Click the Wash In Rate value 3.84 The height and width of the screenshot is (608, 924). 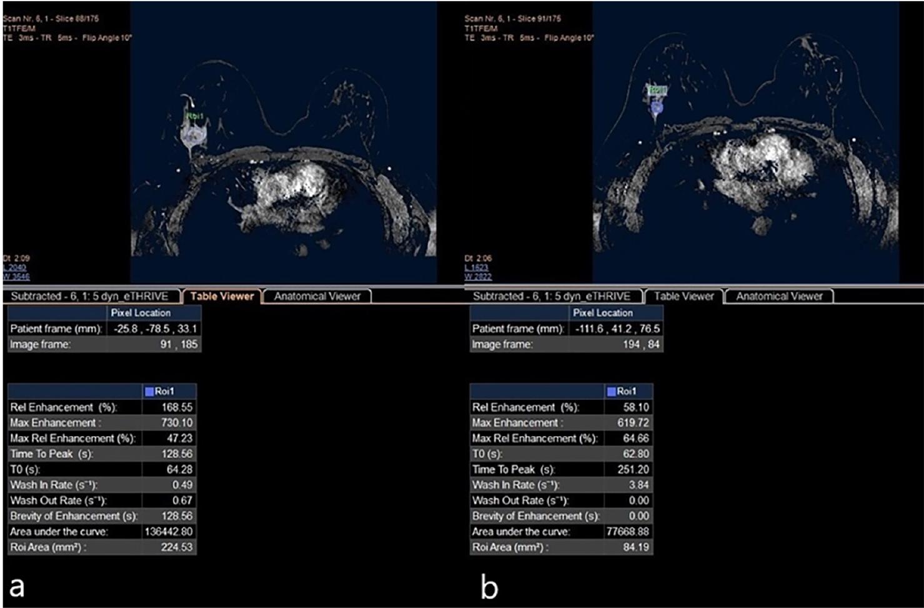pos(639,485)
